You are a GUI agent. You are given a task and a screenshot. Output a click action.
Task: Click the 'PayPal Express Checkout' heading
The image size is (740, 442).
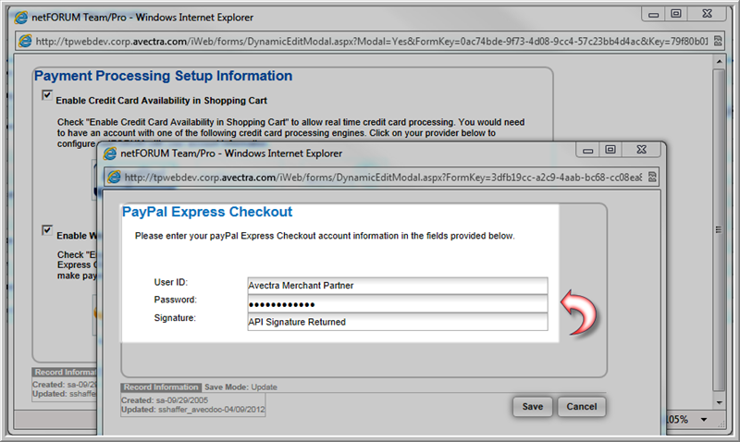[x=207, y=212]
